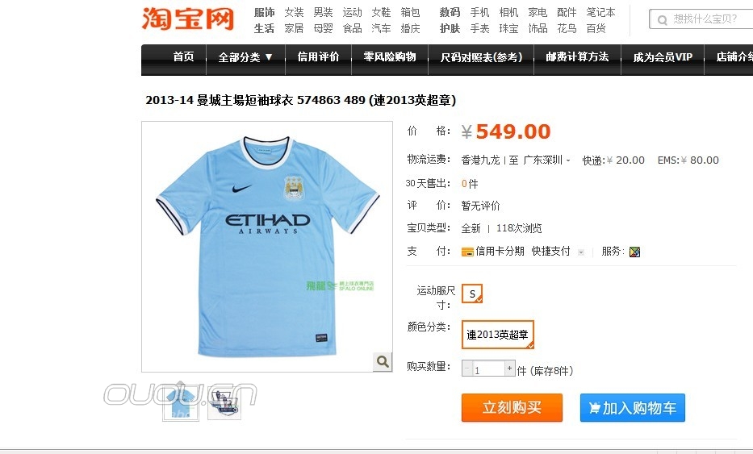This screenshot has width=753, height=454.
Task: Select the blue jersey thumbnail
Action: click(181, 404)
